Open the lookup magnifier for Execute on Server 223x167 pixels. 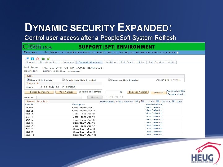tap(121, 92)
